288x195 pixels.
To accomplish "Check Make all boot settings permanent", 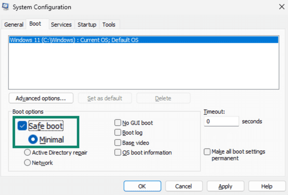I will 207,151.
